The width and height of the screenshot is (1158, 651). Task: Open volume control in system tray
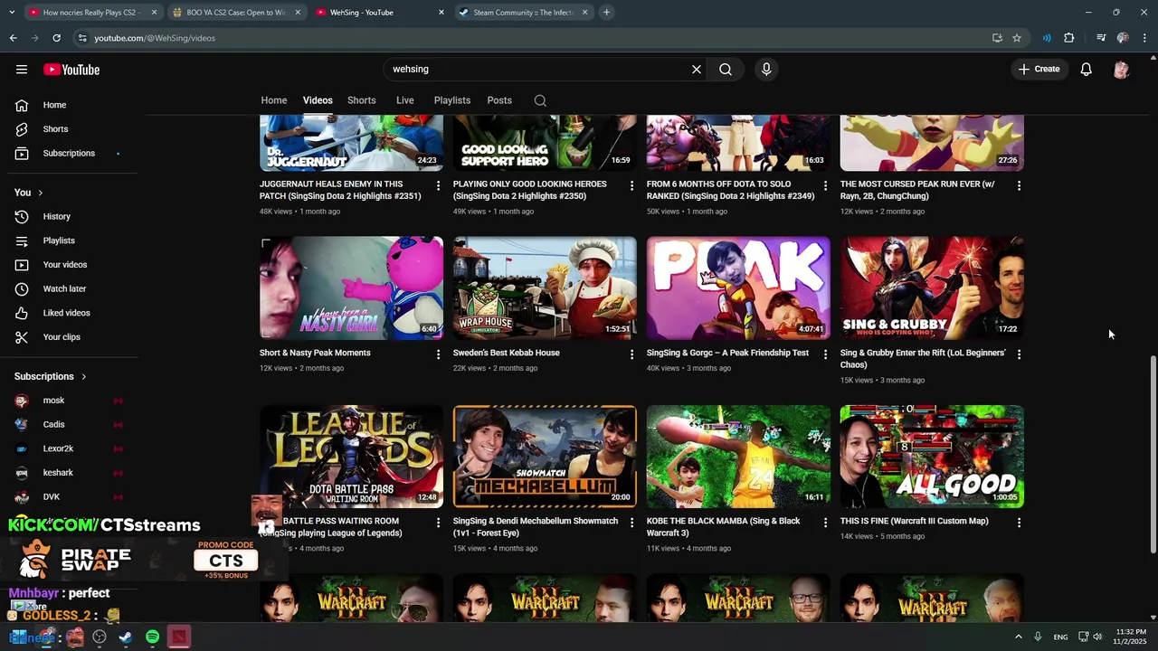(x=1097, y=637)
